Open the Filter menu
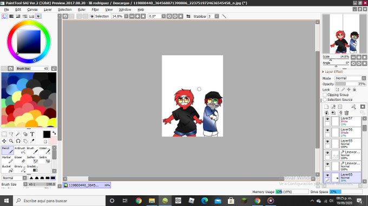The width and height of the screenshot is (368, 206). click(x=95, y=10)
